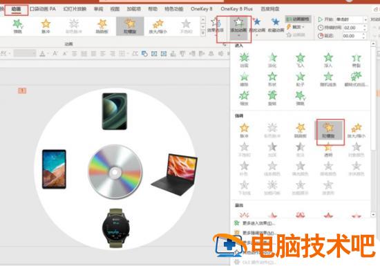The image size is (380, 266).
Task: Choose the 轮子 entrance effect
Action: [301, 79]
